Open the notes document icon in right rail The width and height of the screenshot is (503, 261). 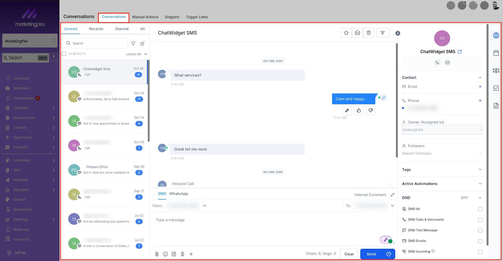(496, 106)
